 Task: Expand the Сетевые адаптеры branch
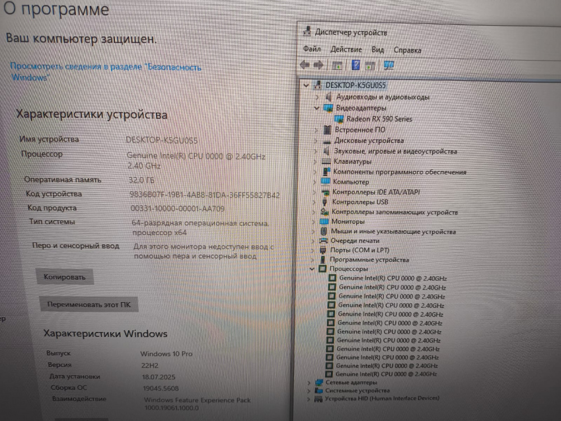point(309,382)
